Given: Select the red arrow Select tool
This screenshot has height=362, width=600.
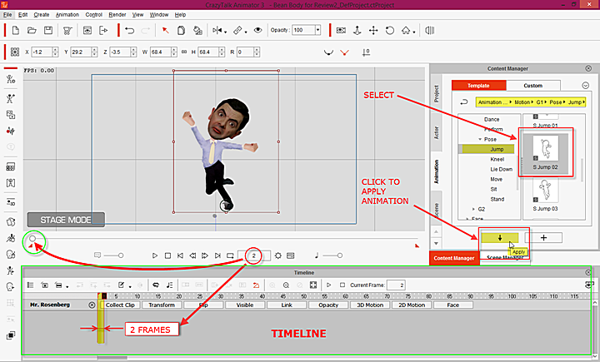Looking at the screenshot, I should (165, 31).
